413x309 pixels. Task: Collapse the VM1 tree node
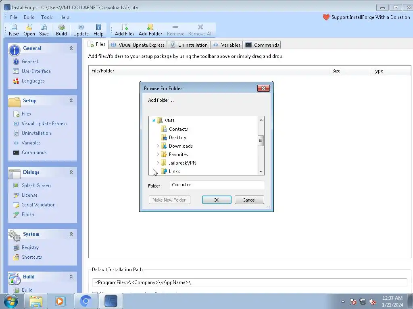coord(154,121)
